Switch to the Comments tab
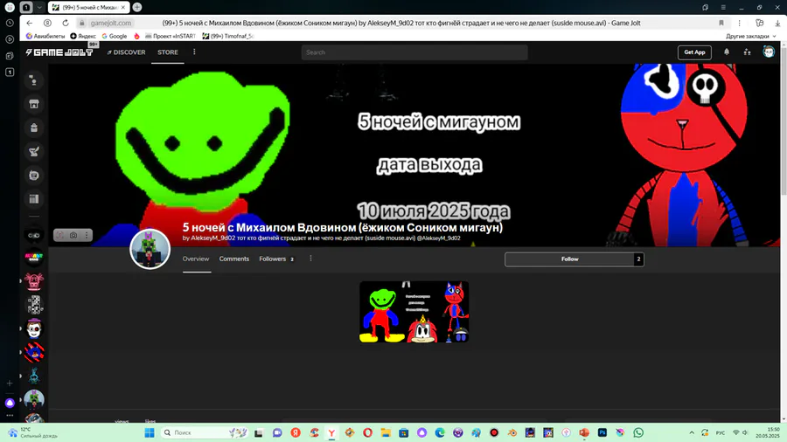Viewport: 787px width, 442px height. coord(233,259)
